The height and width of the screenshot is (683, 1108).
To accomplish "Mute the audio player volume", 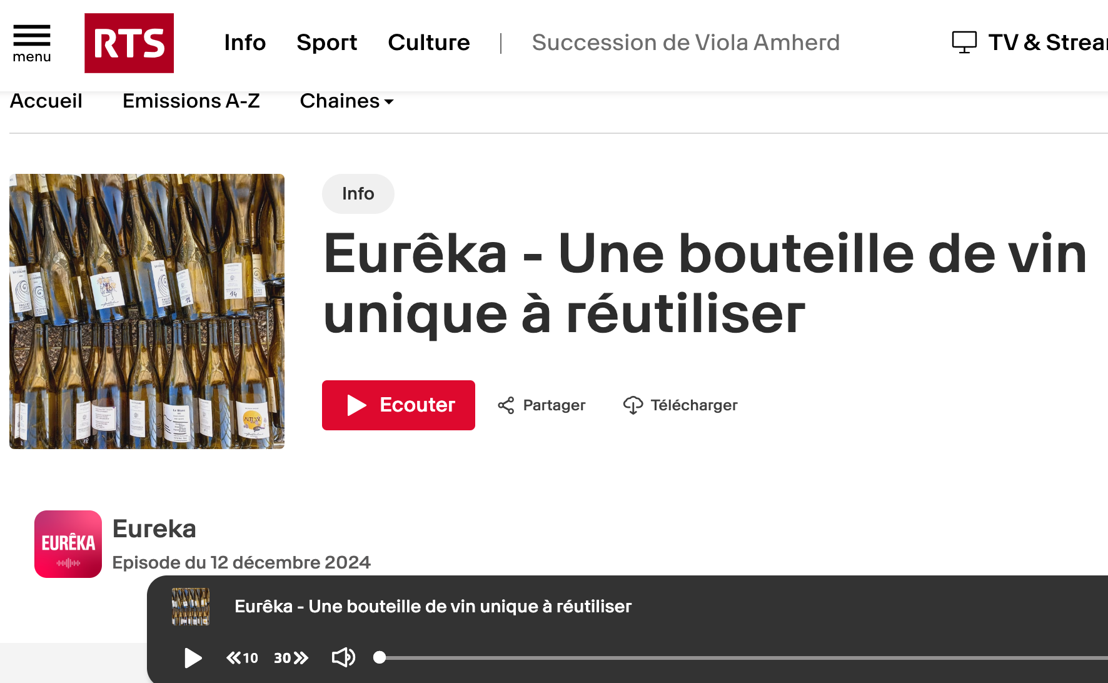I will point(343,657).
